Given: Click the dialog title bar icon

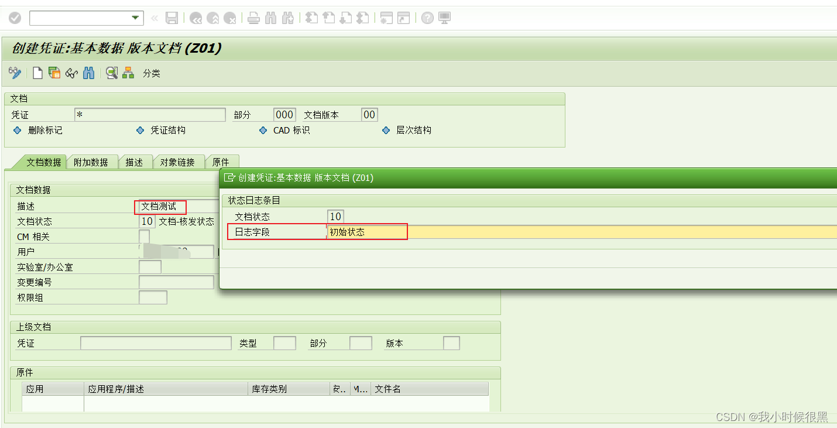Looking at the screenshot, I should tap(229, 177).
